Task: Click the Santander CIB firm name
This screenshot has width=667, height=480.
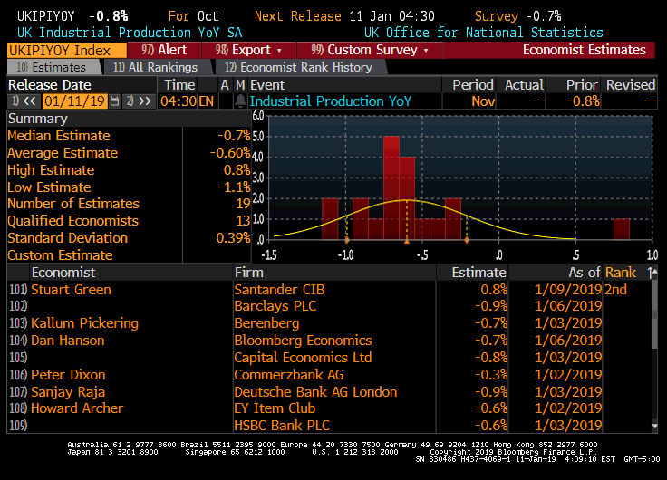Action: (x=279, y=290)
